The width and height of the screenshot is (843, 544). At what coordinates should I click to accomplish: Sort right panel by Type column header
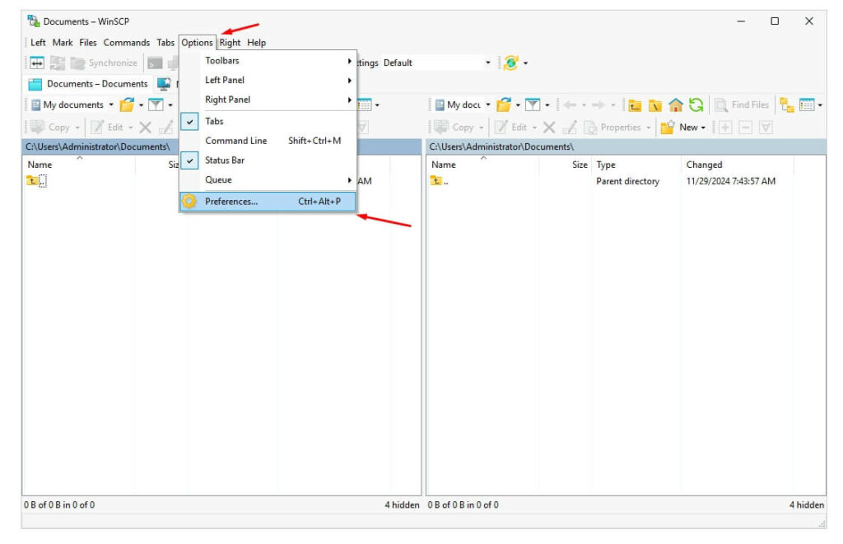point(636,165)
